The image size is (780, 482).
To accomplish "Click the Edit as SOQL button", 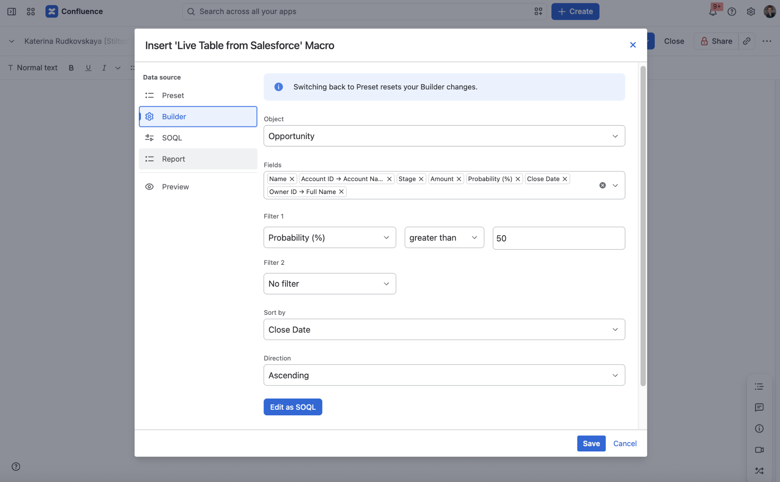I will point(293,407).
